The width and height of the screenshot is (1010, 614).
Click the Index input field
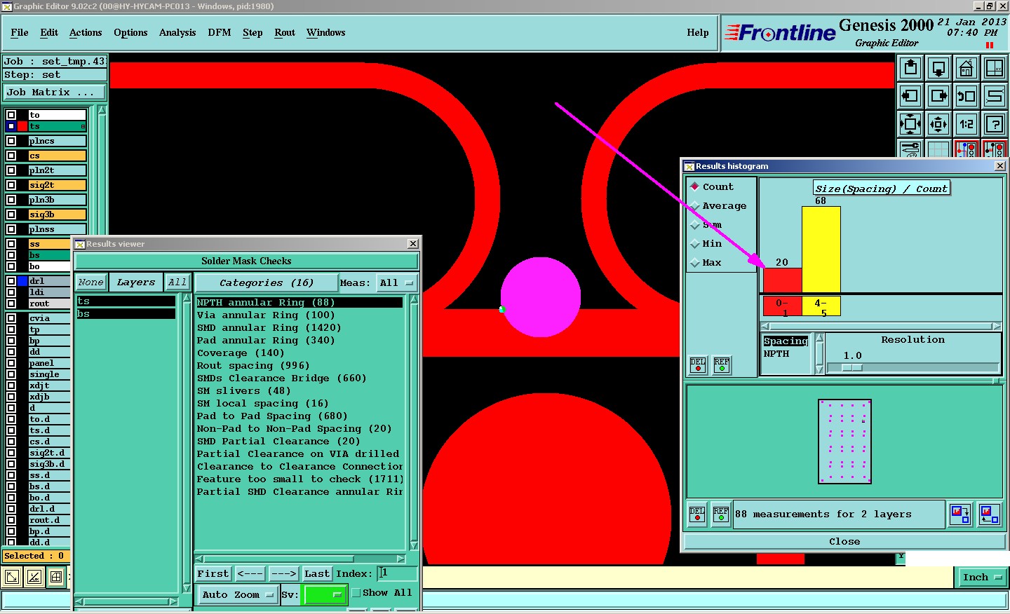397,573
